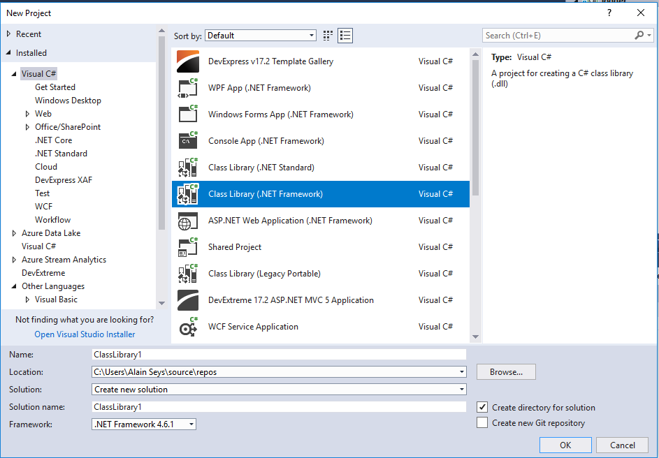Click the Name input field
Viewport: 659px width, 458px height.
[x=279, y=354]
